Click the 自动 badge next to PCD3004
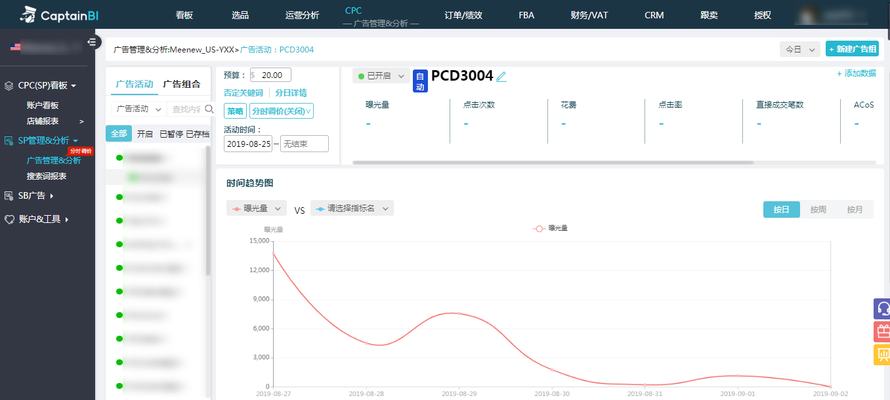This screenshot has width=890, height=400. point(421,81)
